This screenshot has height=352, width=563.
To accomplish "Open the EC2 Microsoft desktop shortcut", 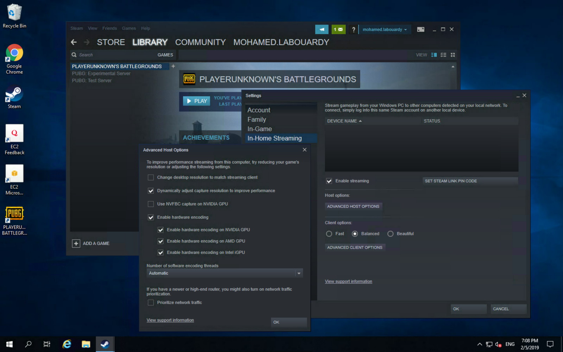I will pyautogui.click(x=14, y=180).
